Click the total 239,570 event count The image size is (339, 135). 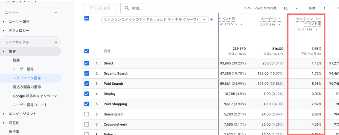click(239, 49)
